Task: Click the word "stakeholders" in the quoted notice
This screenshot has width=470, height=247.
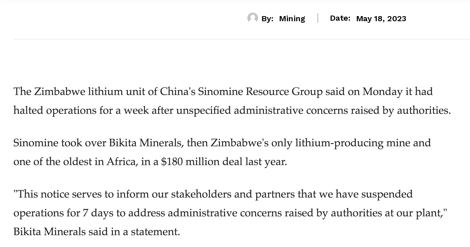Action: pos(201,194)
